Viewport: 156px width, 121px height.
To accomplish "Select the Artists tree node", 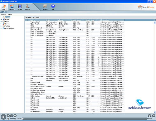I will point(7,19).
